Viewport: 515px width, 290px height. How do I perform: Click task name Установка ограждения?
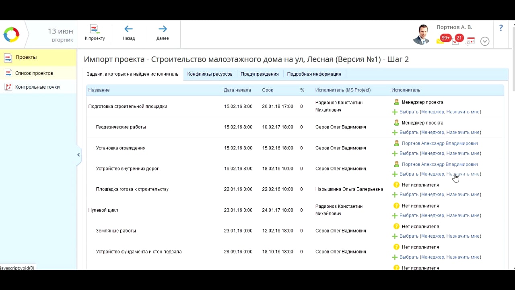(121, 148)
